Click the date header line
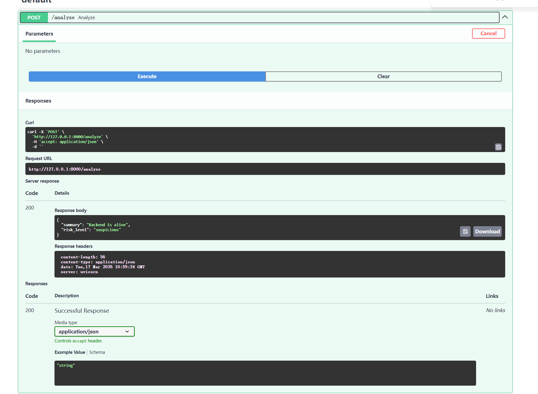This screenshot has width=538, height=394. (x=103, y=267)
